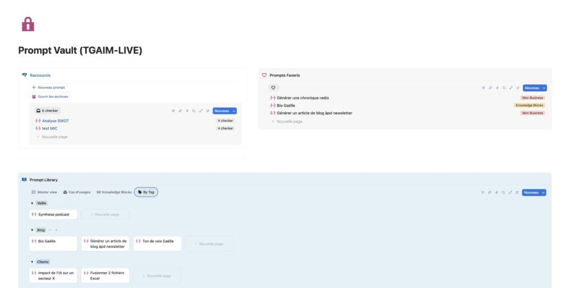Open the Blog group options ellipsis
Viewport: 573px width, 288px height.
50,230
